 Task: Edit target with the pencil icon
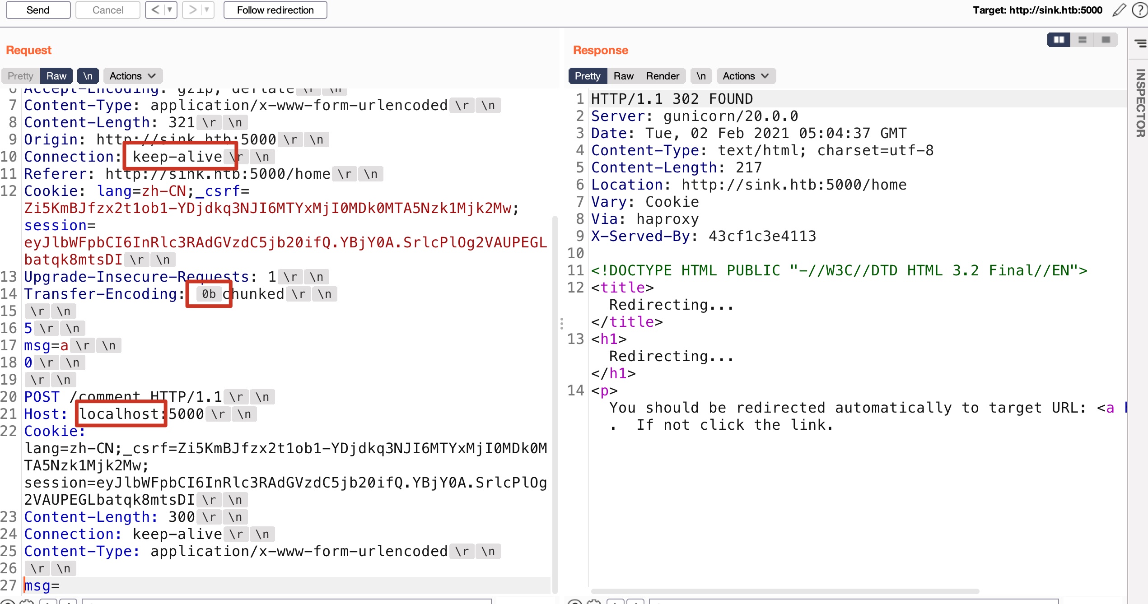coord(1119,10)
